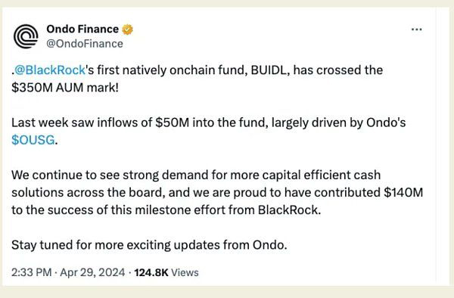Open the @BlackRock mention link
The height and width of the screenshot is (298, 454).
(50, 70)
